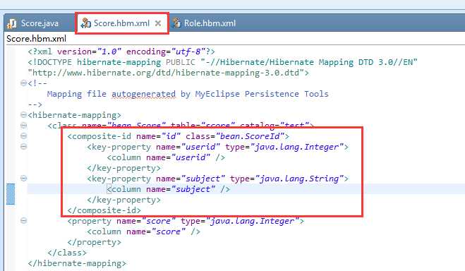Screen dimensions: 465x271
Task: Click the blue range marker in left gutter
Action: (x=11, y=194)
